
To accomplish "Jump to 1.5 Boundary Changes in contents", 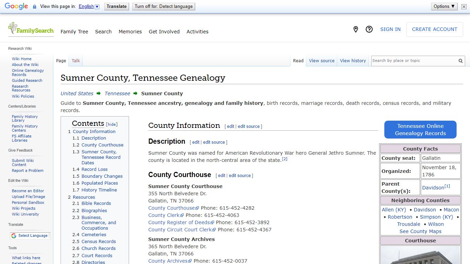I will click(x=97, y=176).
